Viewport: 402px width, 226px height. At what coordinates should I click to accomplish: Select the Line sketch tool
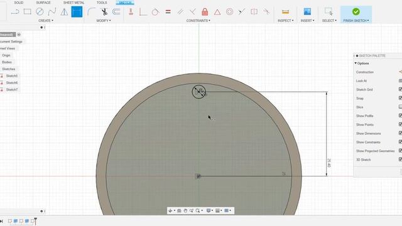(x=15, y=12)
